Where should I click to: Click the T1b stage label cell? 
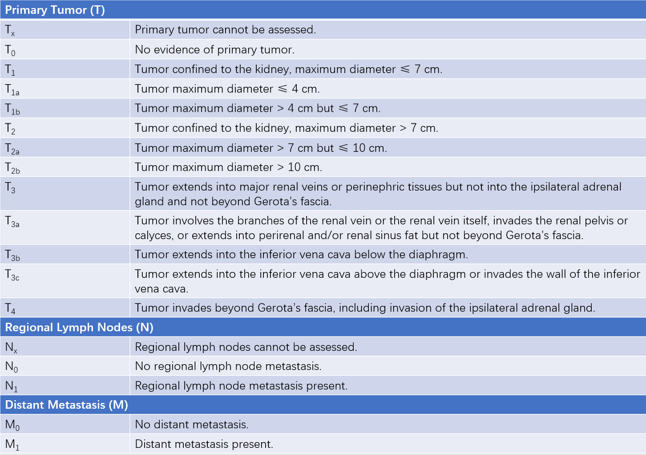pyautogui.click(x=65, y=108)
